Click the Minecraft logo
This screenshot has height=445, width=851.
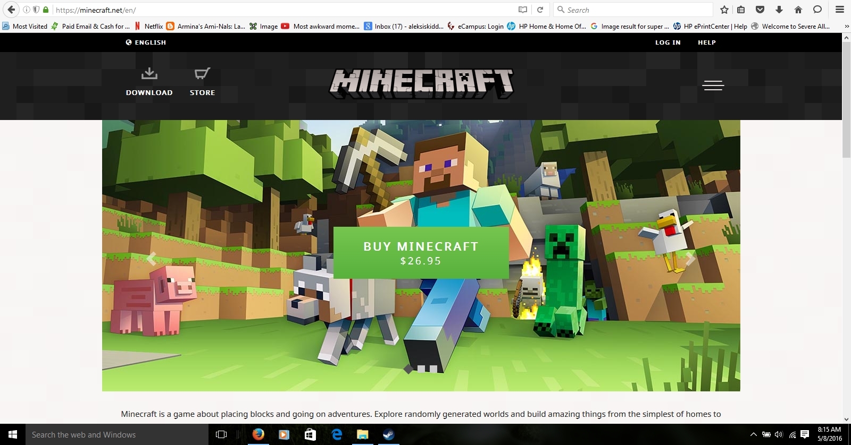click(x=421, y=84)
